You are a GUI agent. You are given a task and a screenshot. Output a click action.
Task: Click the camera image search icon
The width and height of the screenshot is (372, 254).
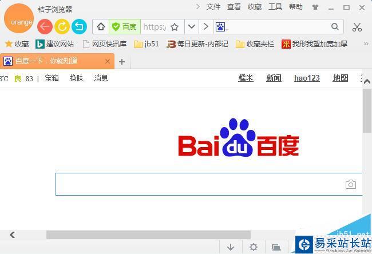pos(351,184)
